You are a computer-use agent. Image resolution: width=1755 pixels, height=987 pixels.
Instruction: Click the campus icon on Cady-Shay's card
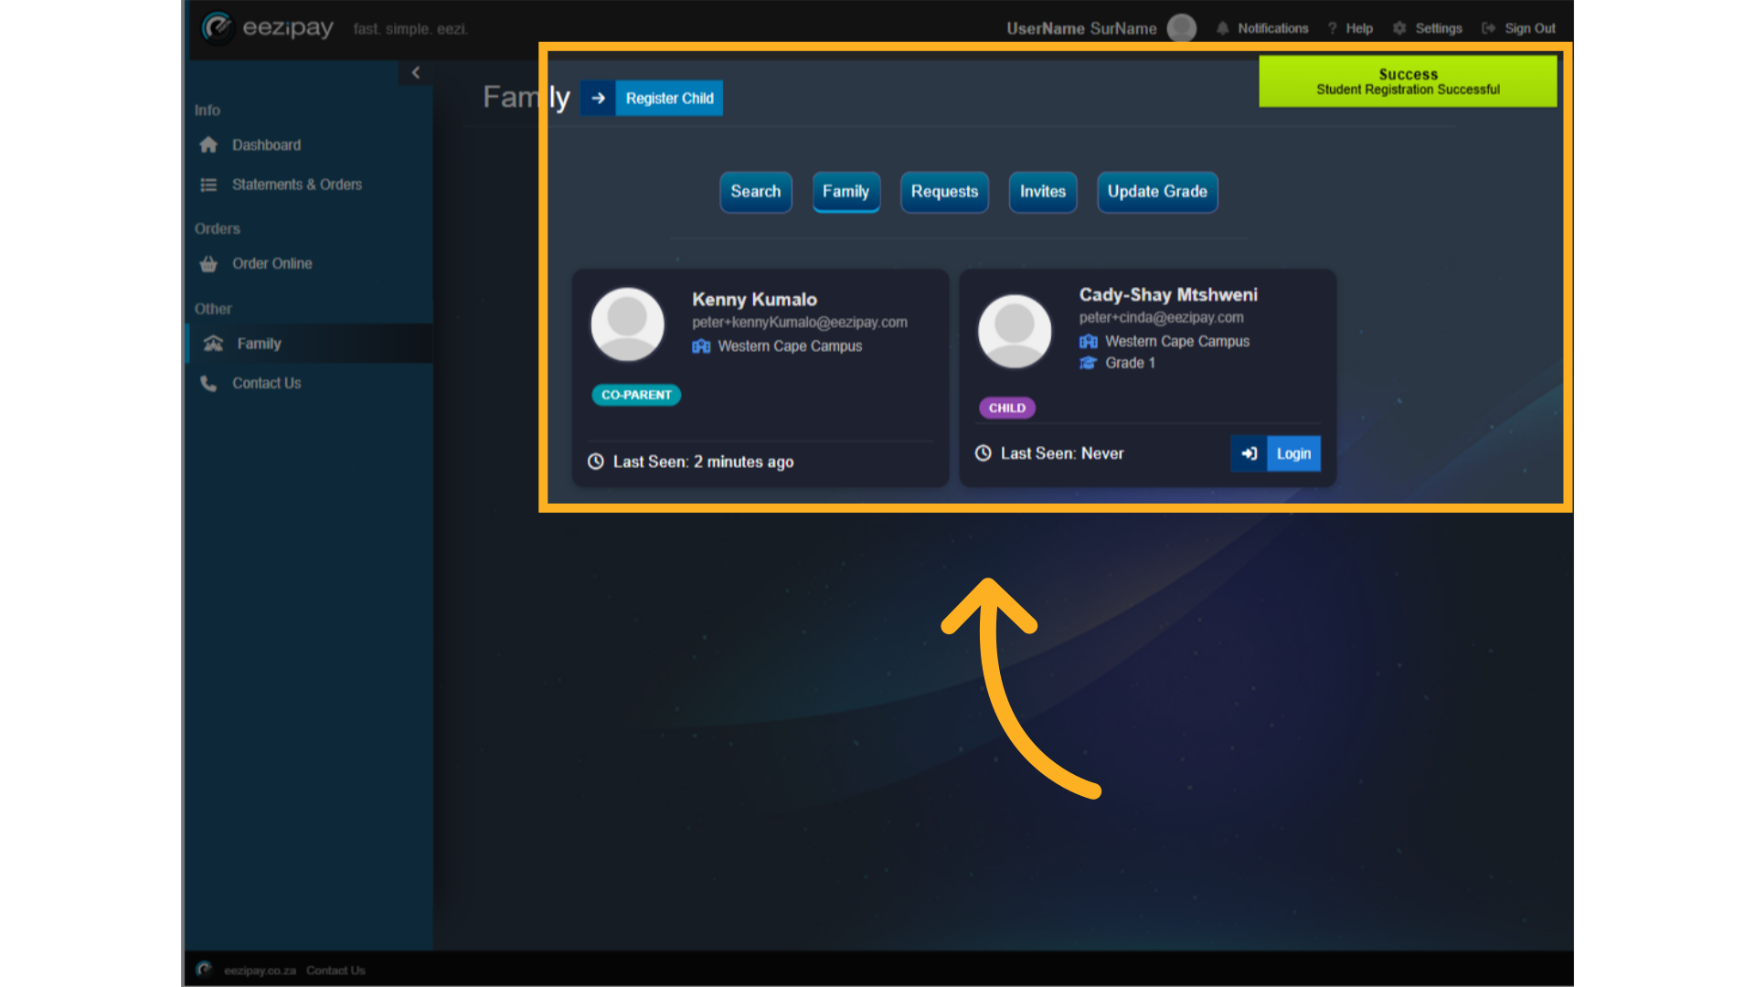(1088, 342)
